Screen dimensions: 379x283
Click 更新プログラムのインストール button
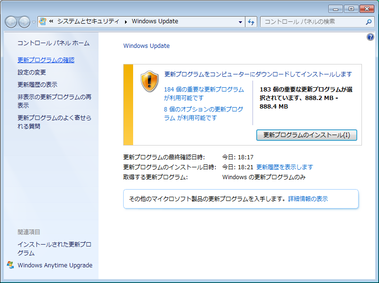307,135
